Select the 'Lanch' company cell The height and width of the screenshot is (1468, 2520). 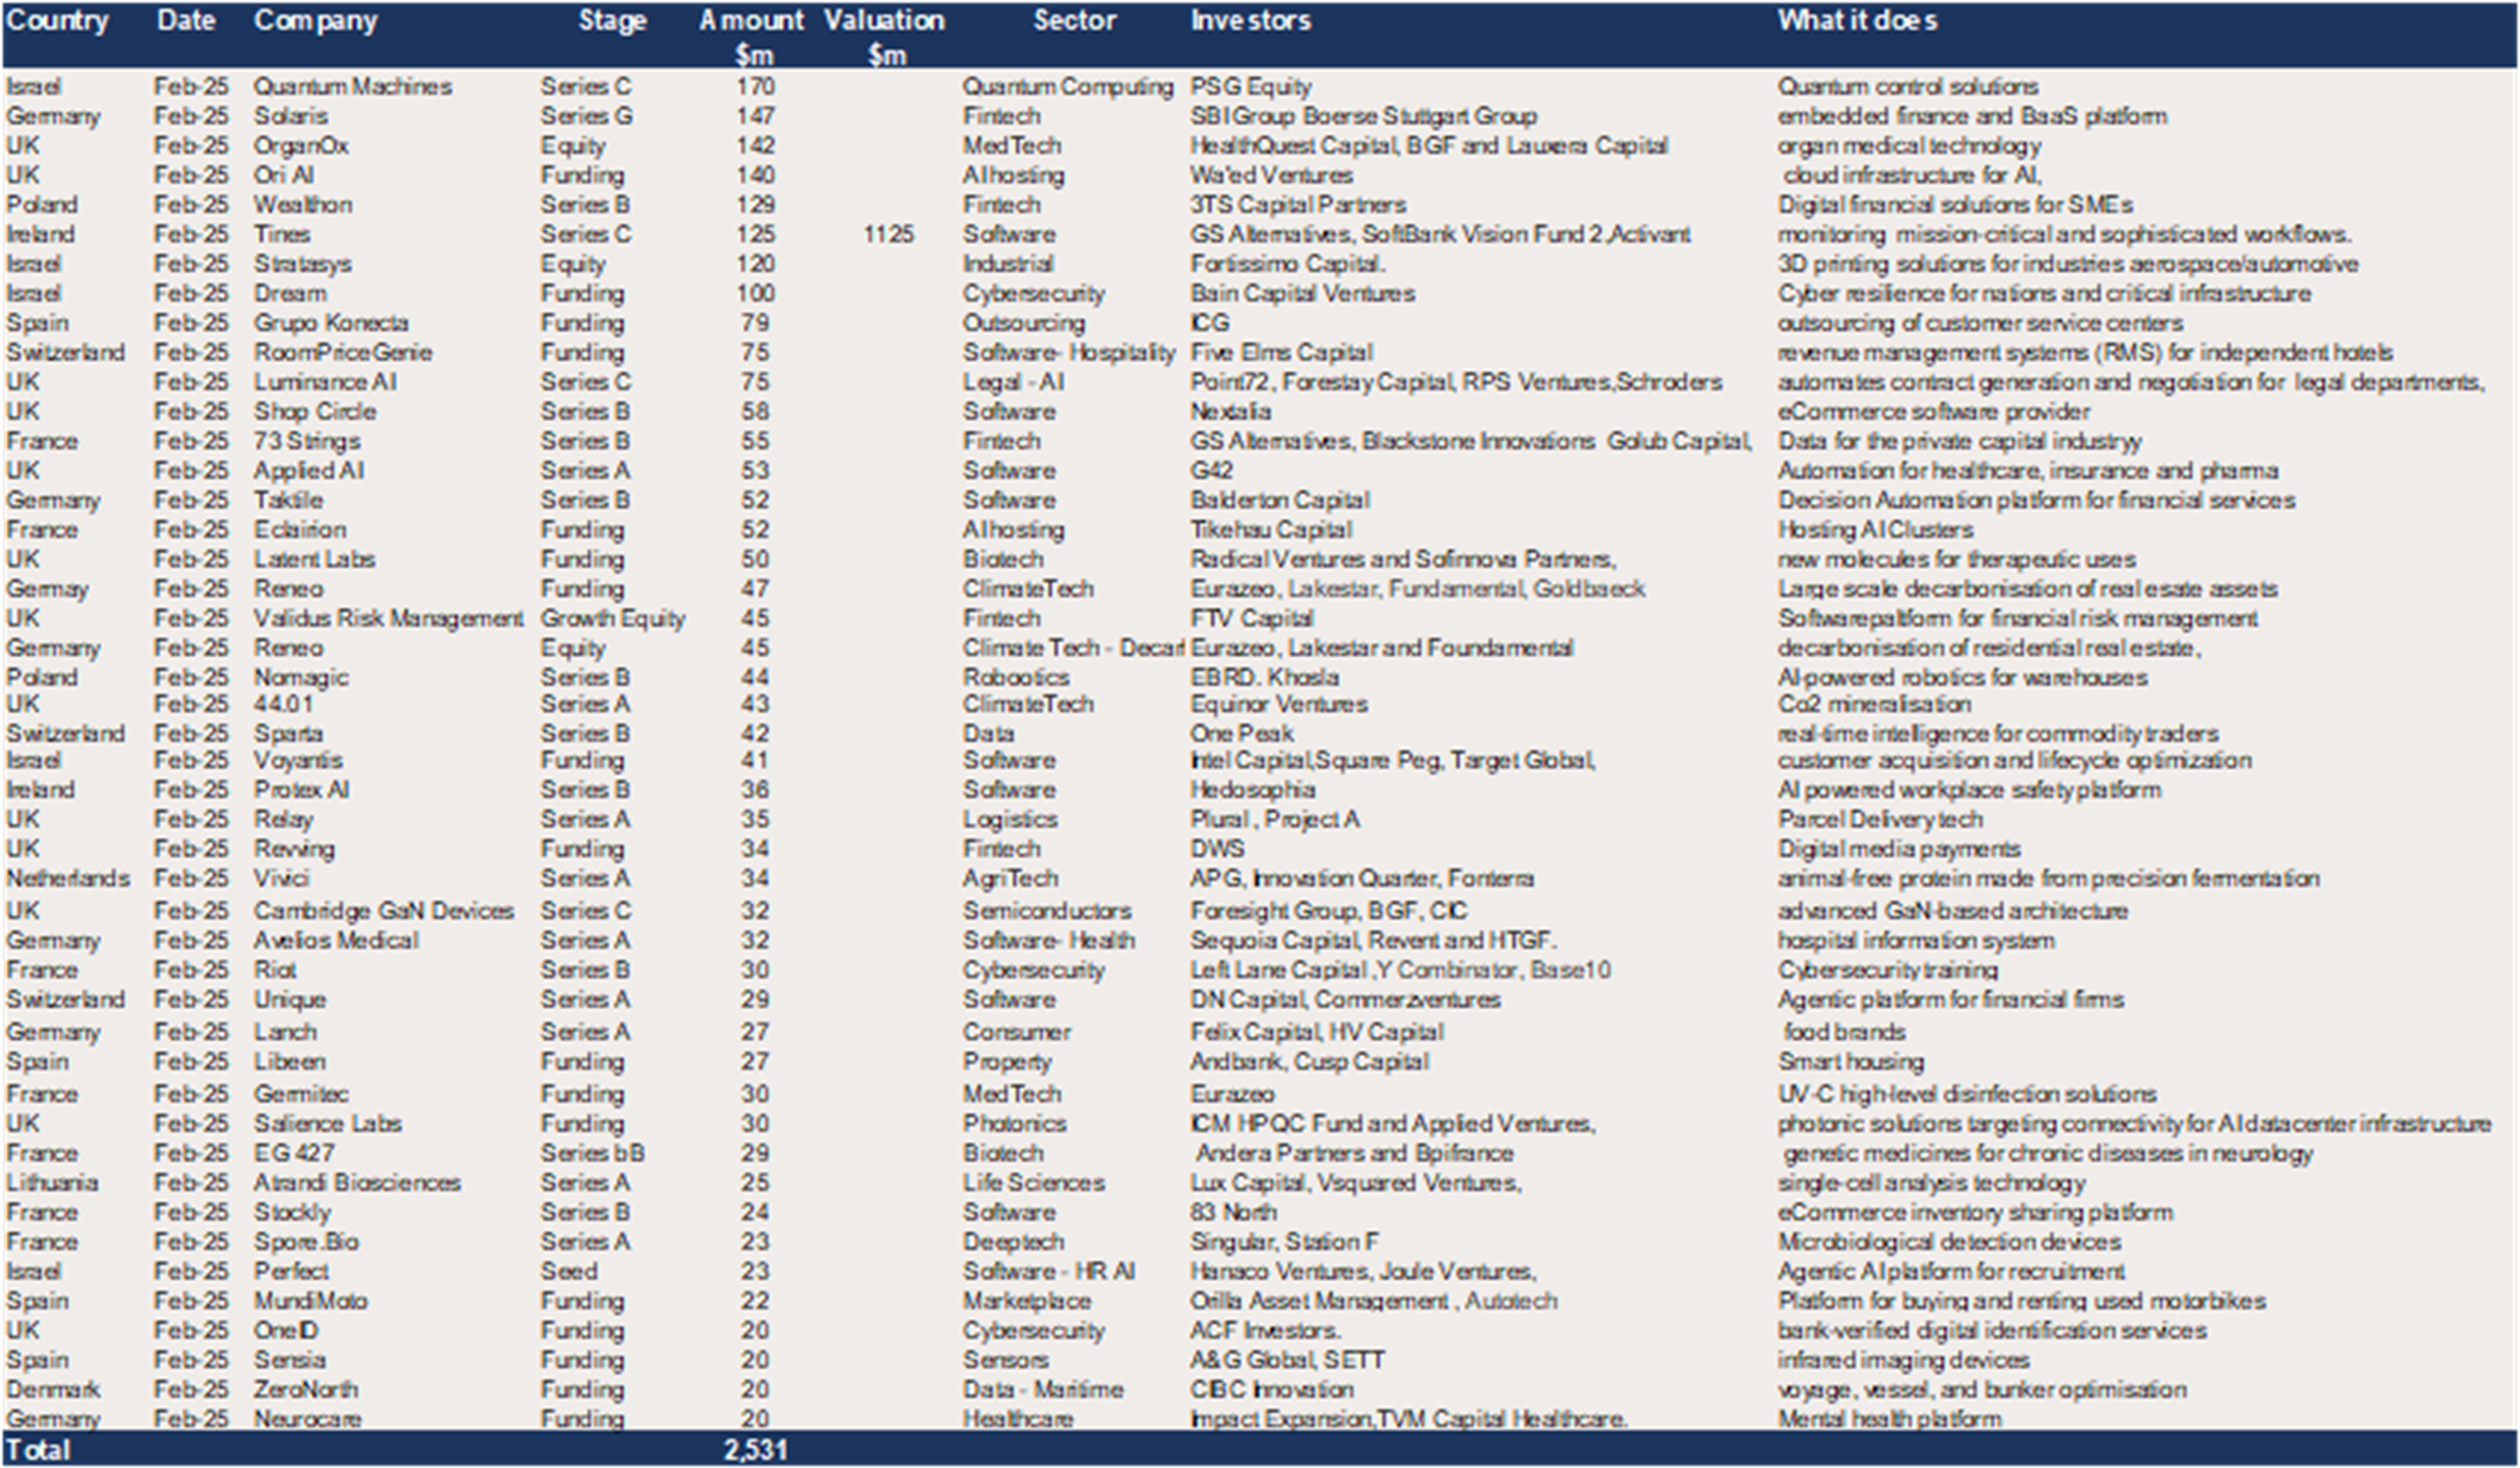click(x=284, y=1032)
